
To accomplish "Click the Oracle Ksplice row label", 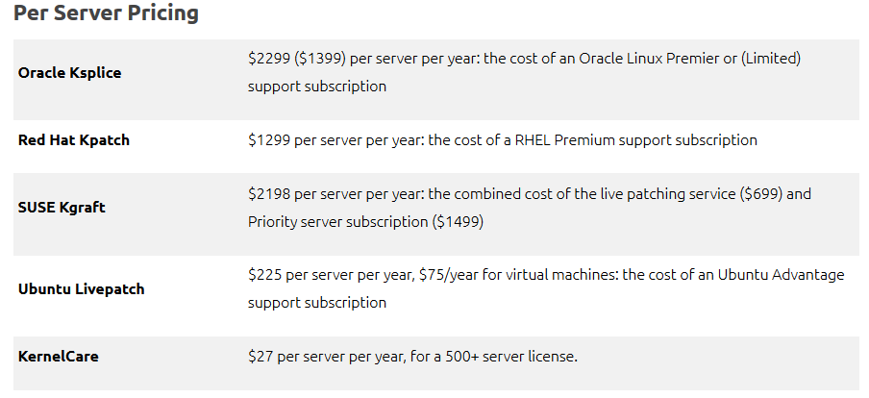I will coord(69,72).
